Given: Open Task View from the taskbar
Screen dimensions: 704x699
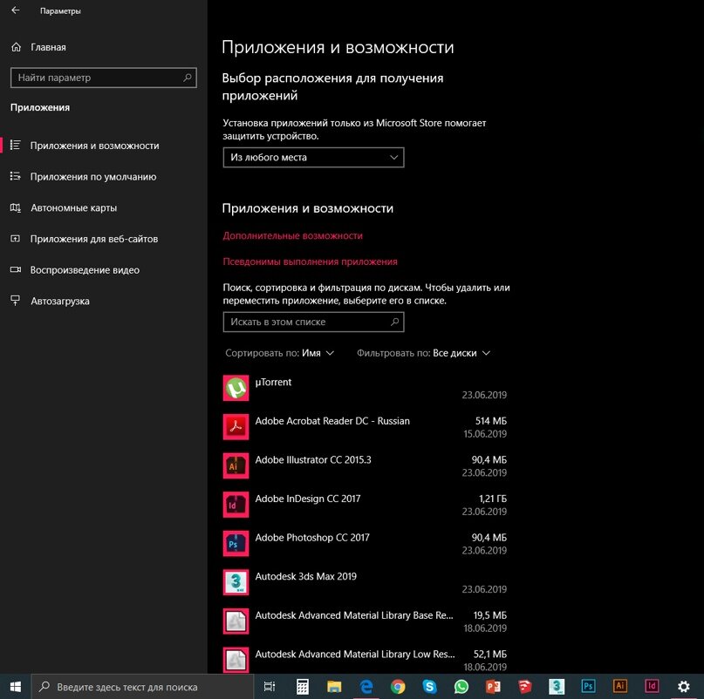Looking at the screenshot, I should 270,687.
